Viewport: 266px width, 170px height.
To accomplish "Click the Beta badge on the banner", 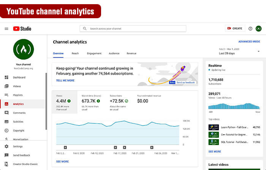I will coord(172,82).
